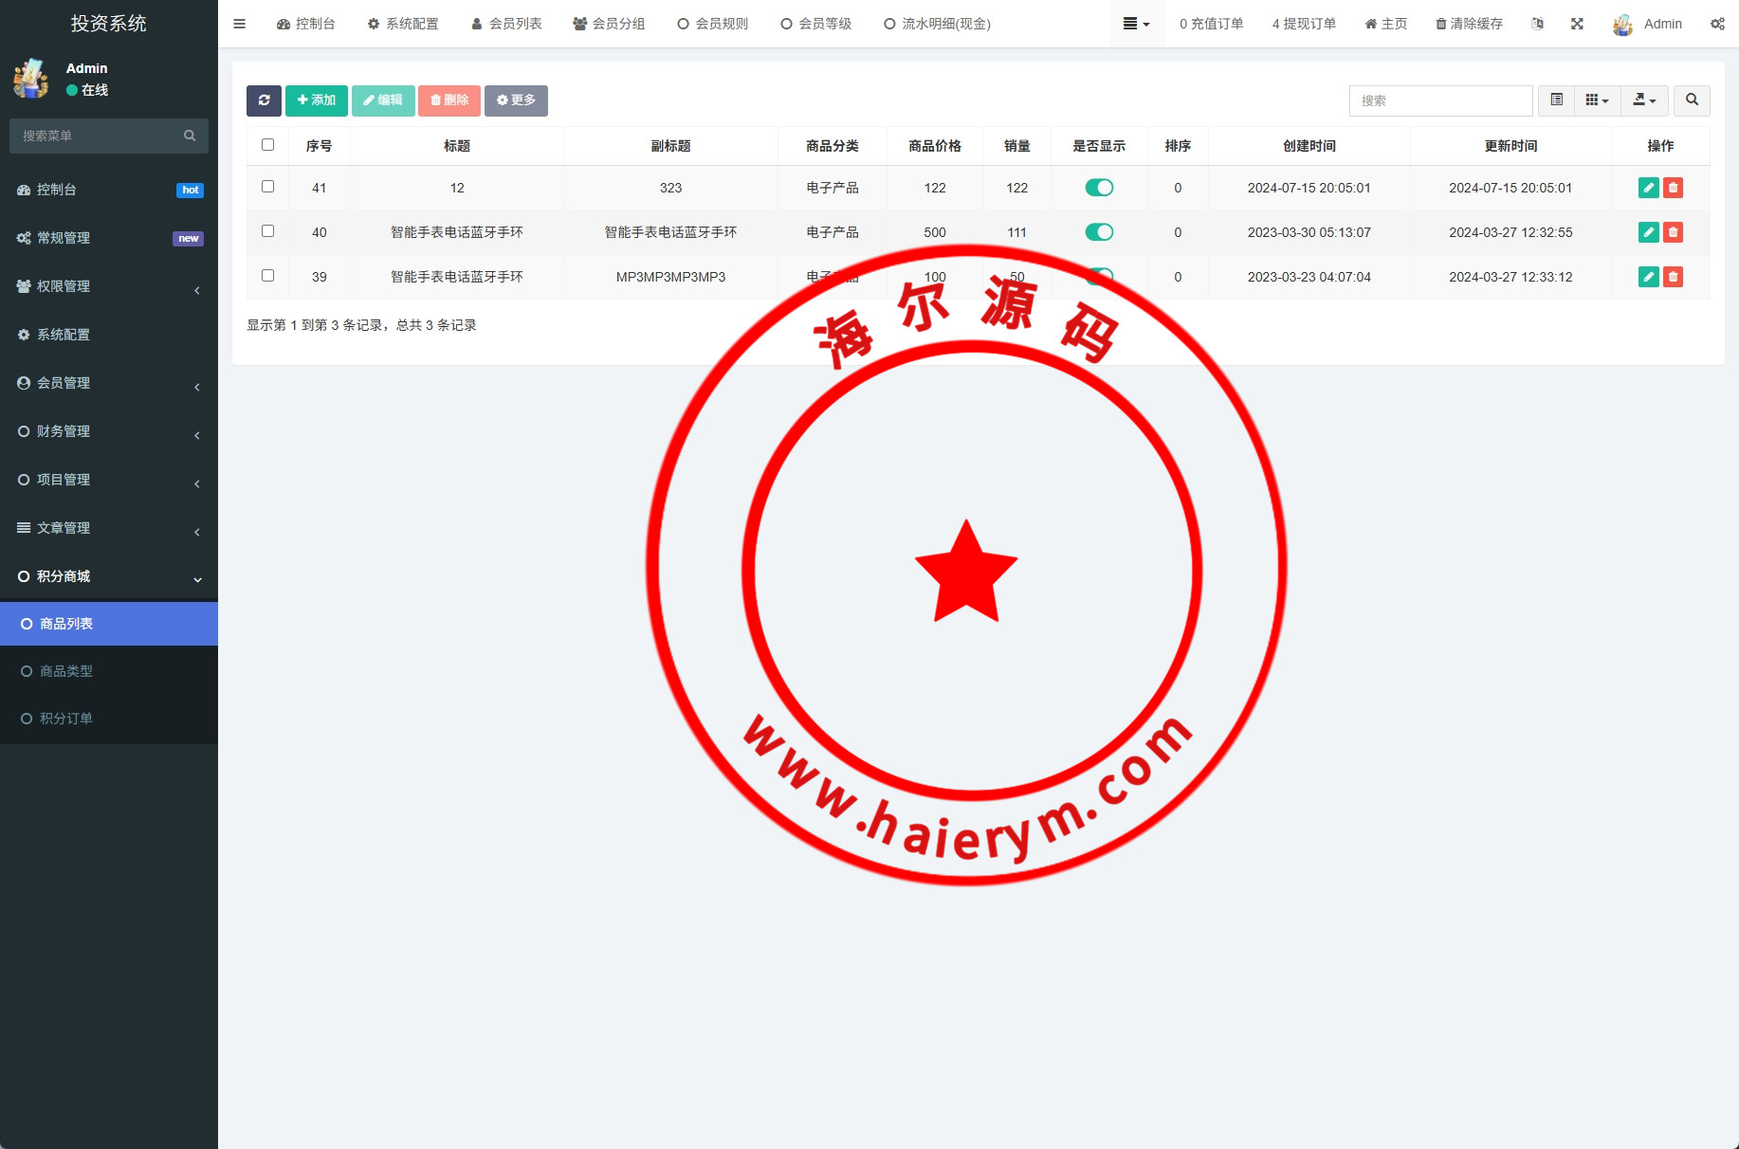Click the search magnifier button at right
The width and height of the screenshot is (1739, 1149).
pos(1692,100)
